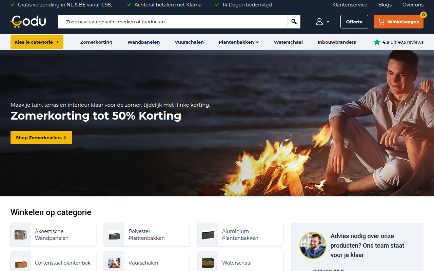
Task: Select Vuurschalen in navigation bar
Action: click(189, 42)
